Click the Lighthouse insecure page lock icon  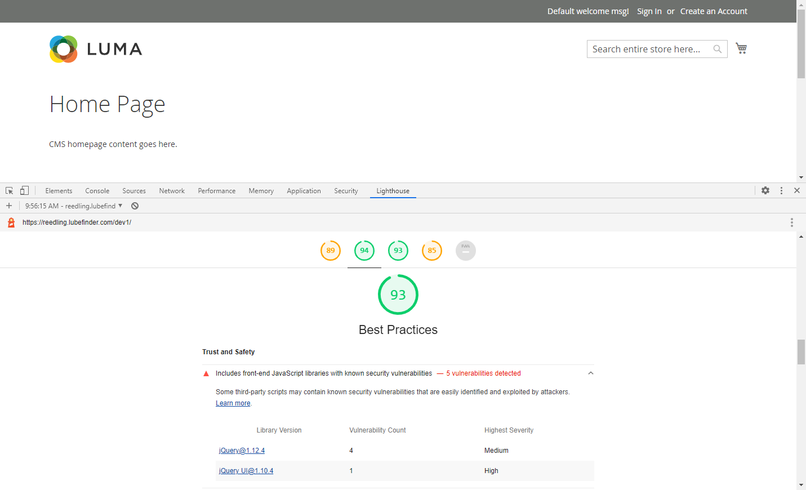(x=11, y=222)
